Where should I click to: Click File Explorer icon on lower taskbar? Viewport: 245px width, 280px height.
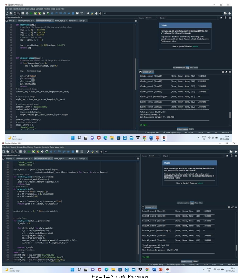tap(113, 270)
